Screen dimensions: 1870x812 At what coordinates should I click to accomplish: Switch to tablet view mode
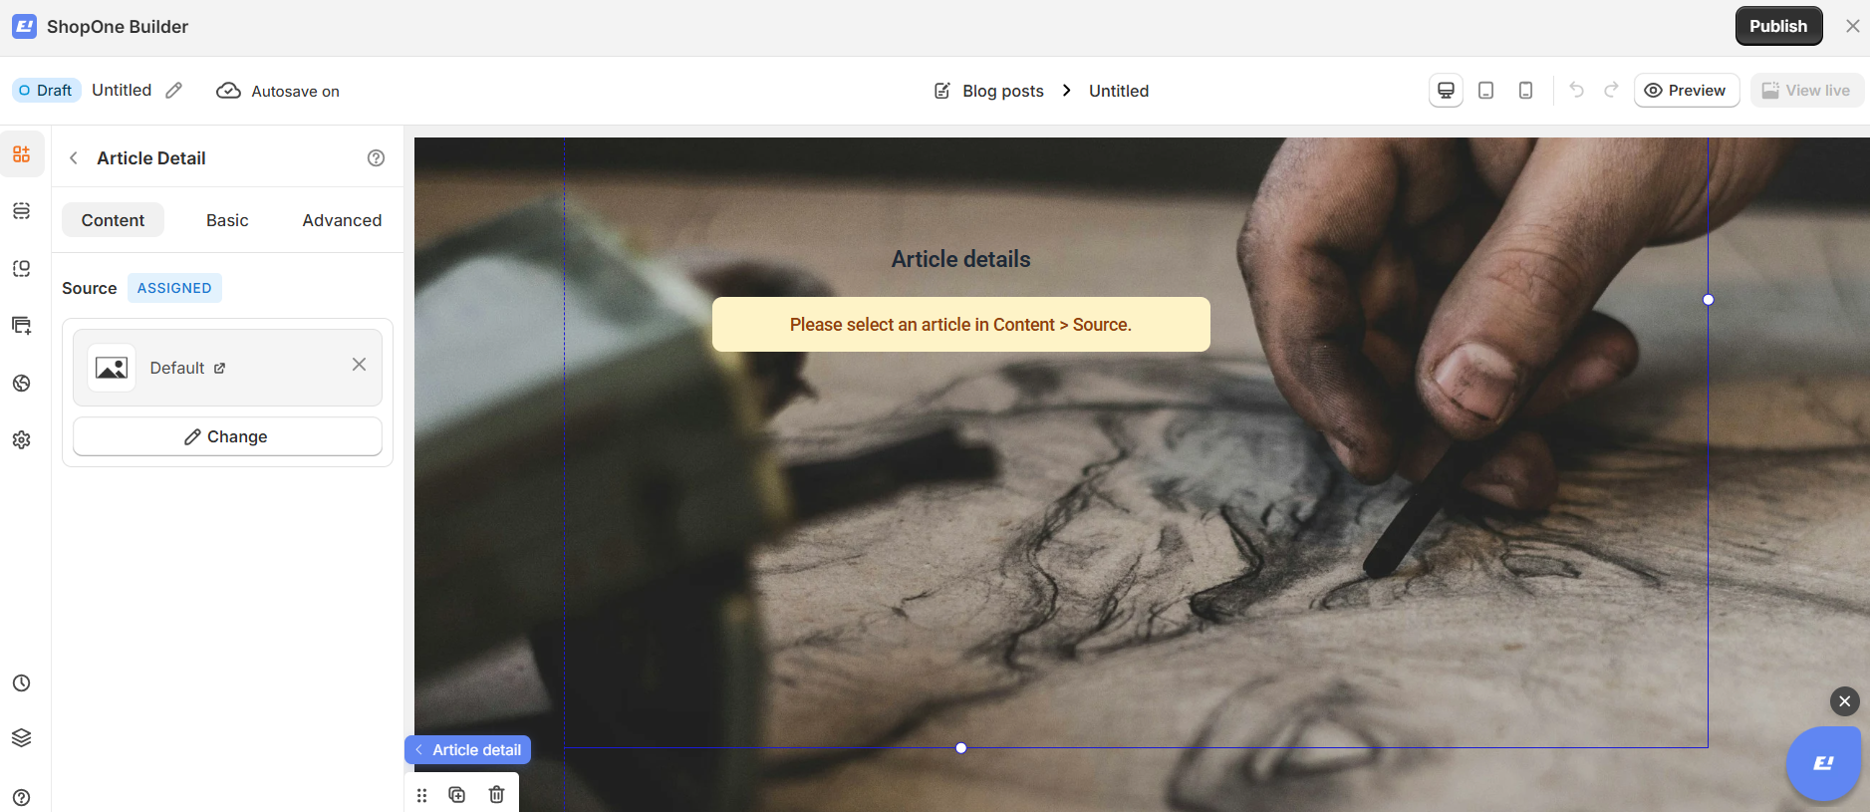coord(1486,91)
